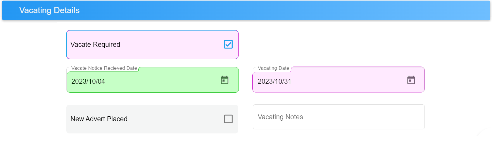Image resolution: width=492 pixels, height=141 pixels.
Task: Focus the Vacating Notes text field
Action: [339, 117]
